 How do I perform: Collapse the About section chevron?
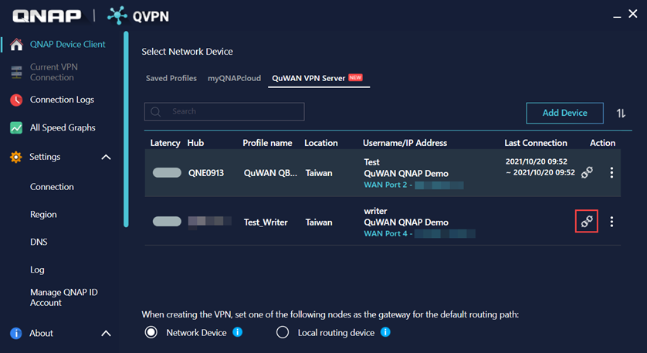point(106,333)
